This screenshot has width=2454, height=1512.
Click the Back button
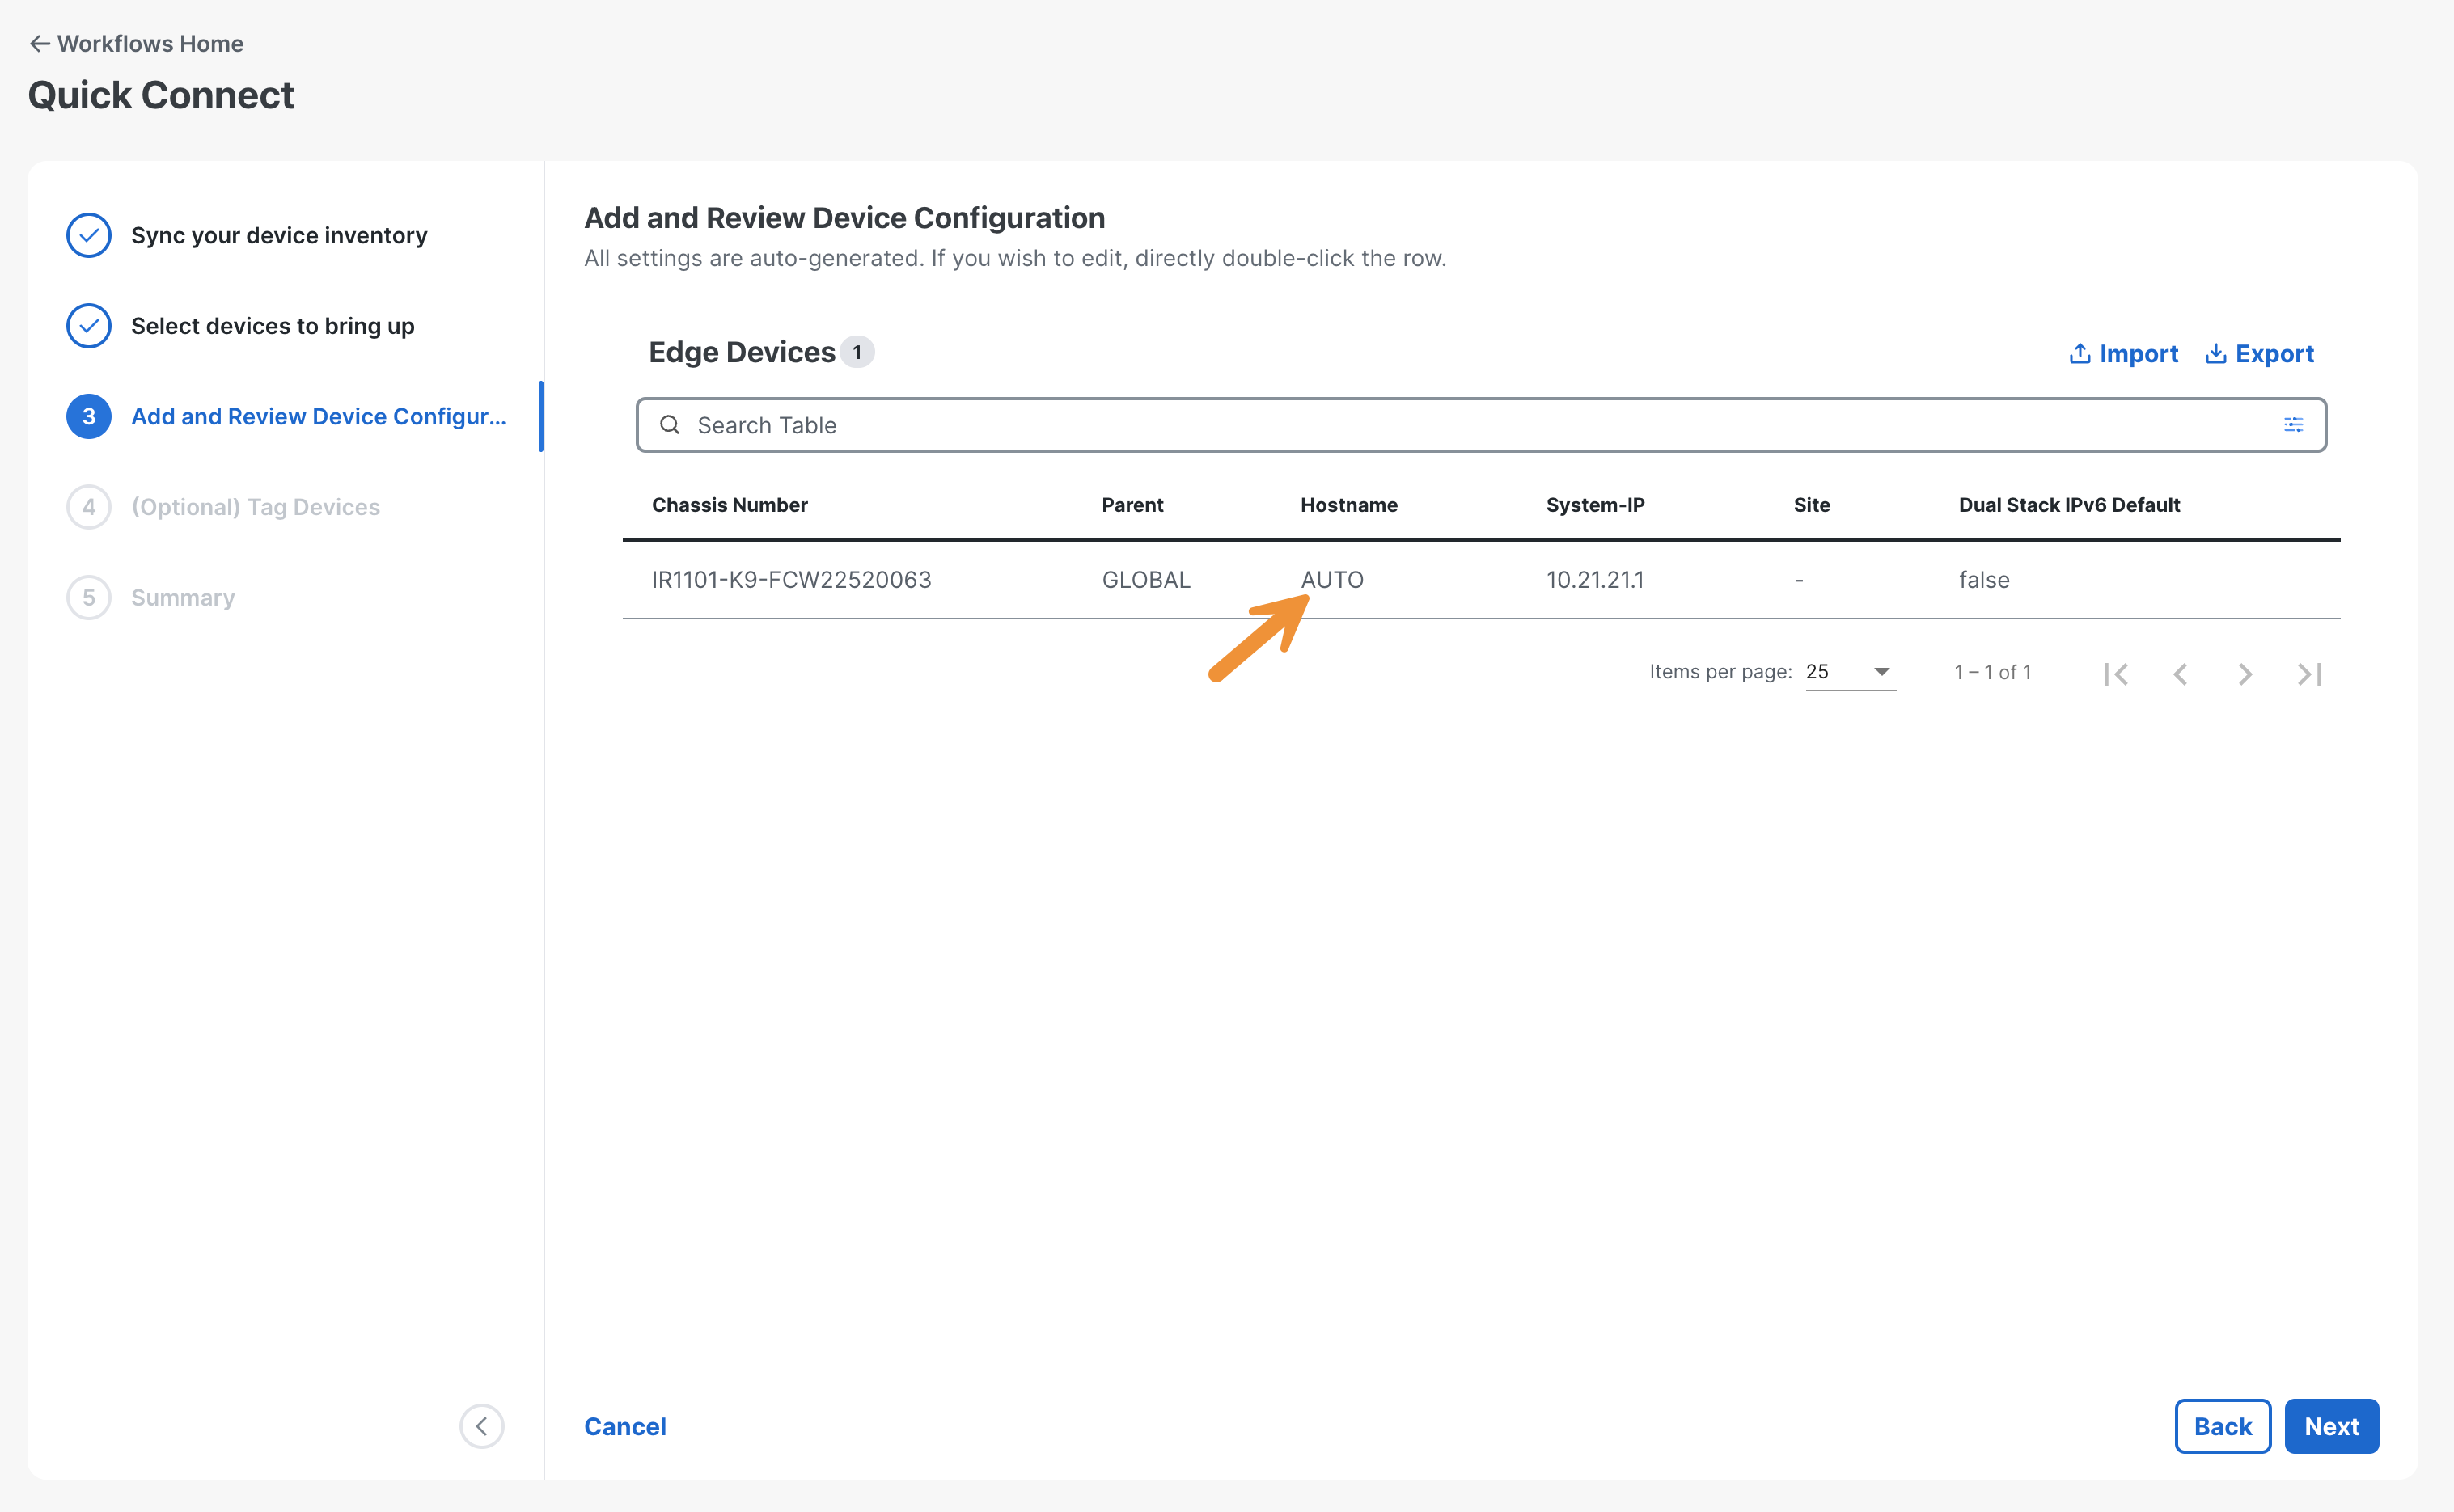(x=2223, y=1426)
